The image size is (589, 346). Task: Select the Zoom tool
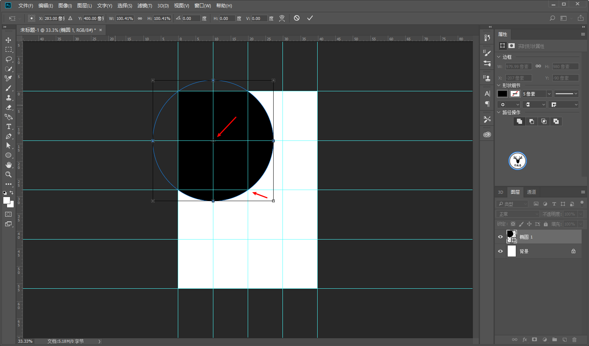coord(9,174)
